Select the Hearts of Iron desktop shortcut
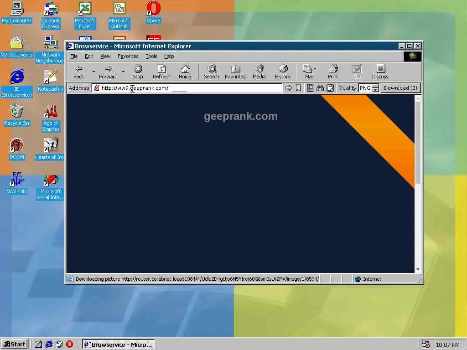Screen dimensions: 467x350 (50, 149)
